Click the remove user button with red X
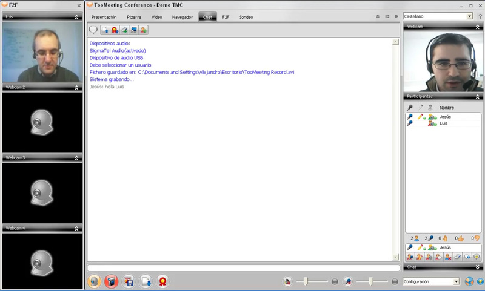The width and height of the screenshot is (485, 291). (448, 257)
